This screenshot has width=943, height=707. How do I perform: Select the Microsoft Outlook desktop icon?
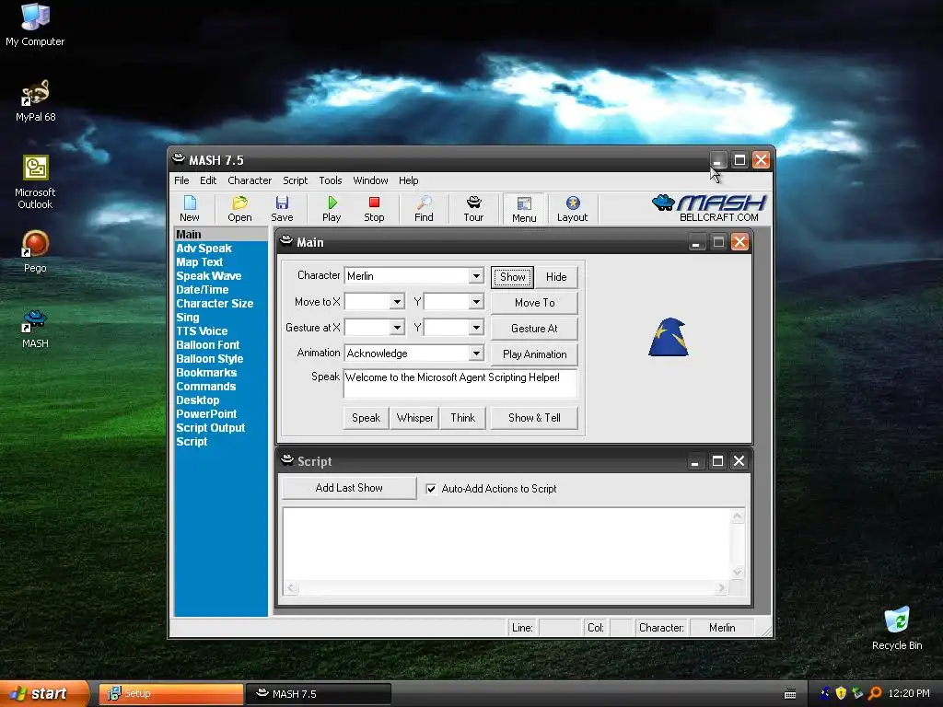[35, 182]
